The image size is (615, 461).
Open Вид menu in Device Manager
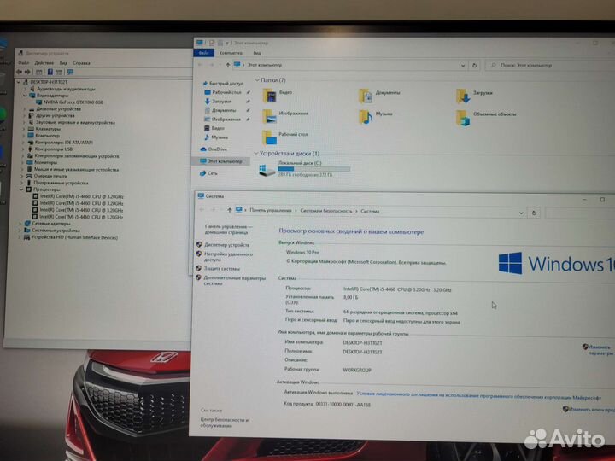pos(63,62)
